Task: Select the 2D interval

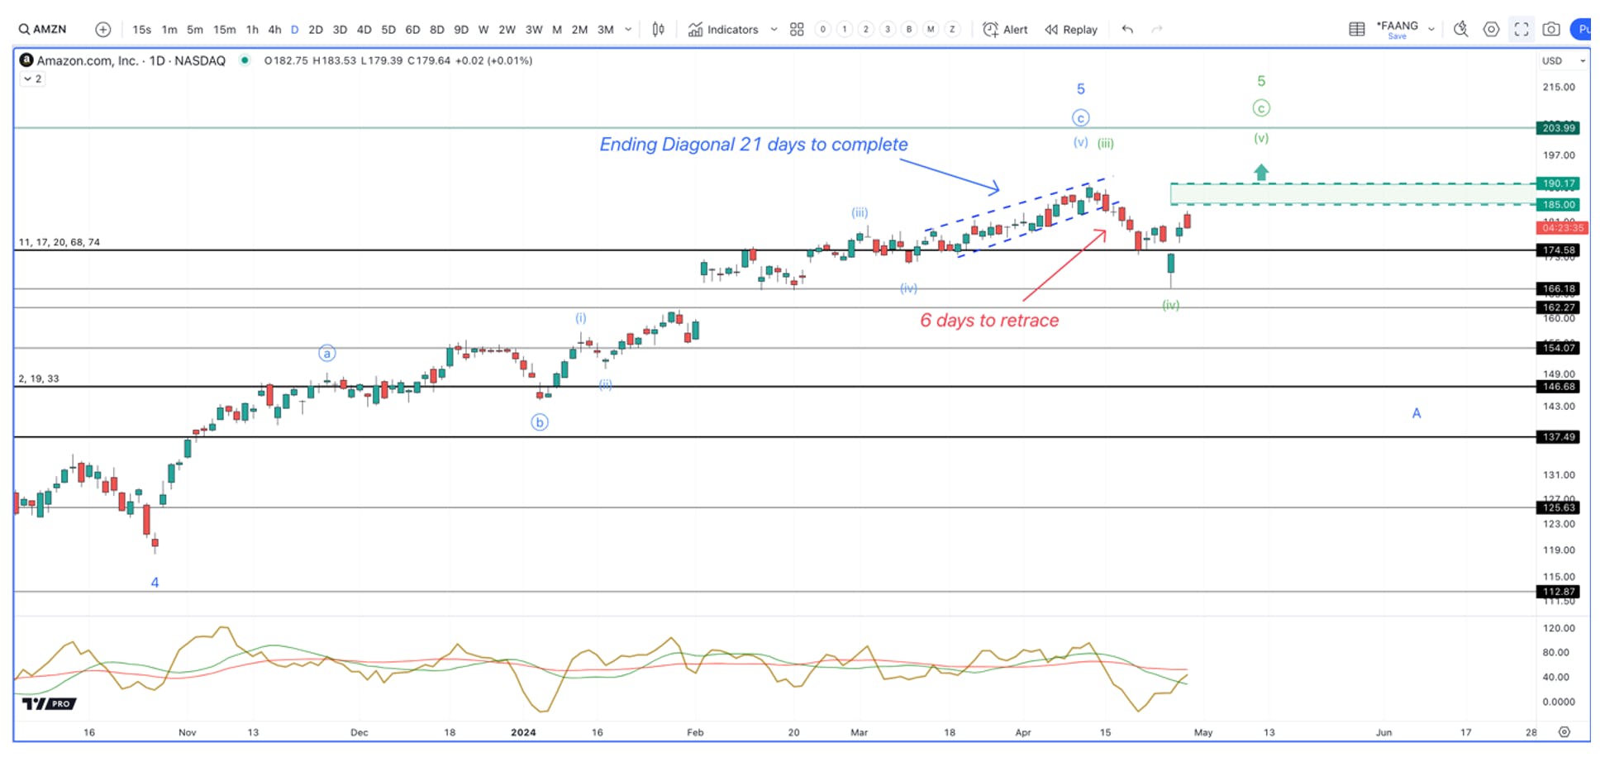Action: pyautogui.click(x=316, y=30)
